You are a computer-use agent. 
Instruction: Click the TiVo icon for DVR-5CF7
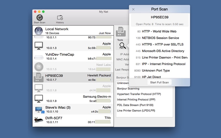tap(39, 120)
